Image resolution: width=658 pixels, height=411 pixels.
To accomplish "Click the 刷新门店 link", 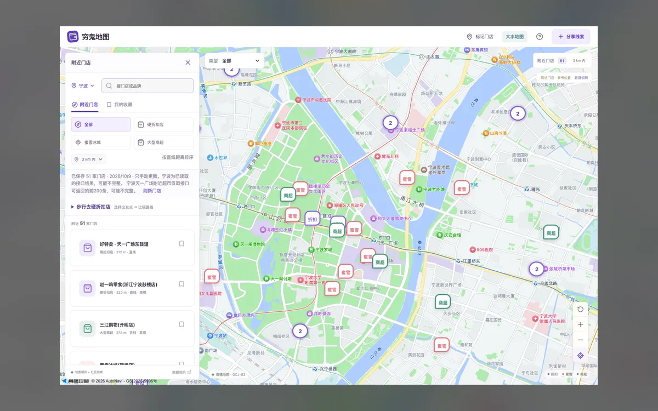I will pos(152,191).
